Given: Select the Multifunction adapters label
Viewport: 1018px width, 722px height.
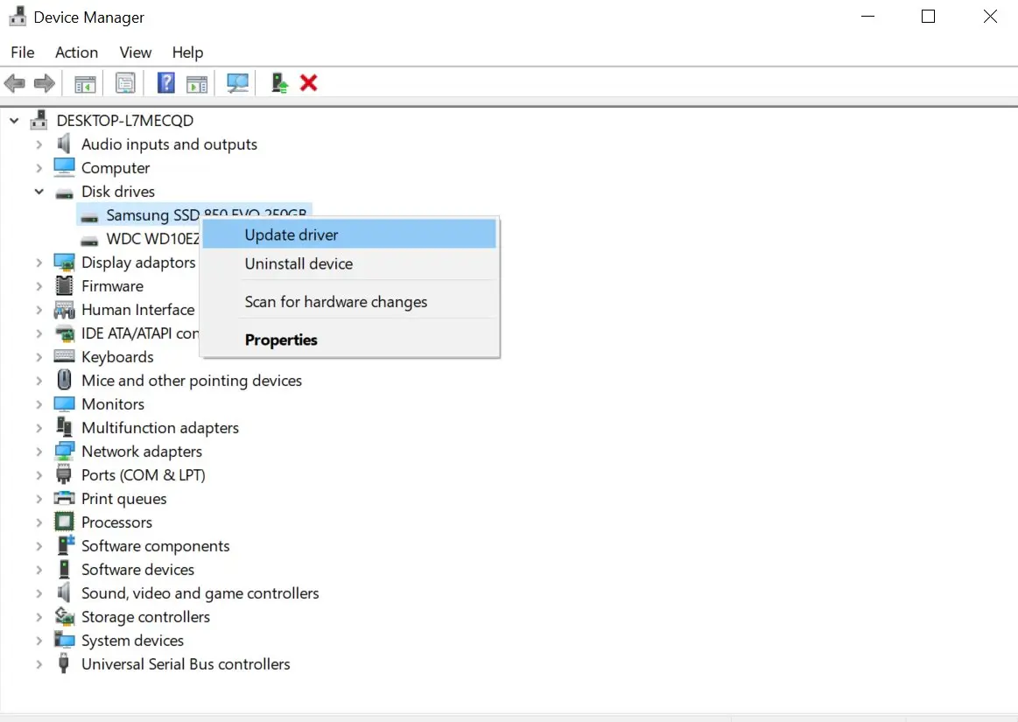Looking at the screenshot, I should tap(159, 428).
